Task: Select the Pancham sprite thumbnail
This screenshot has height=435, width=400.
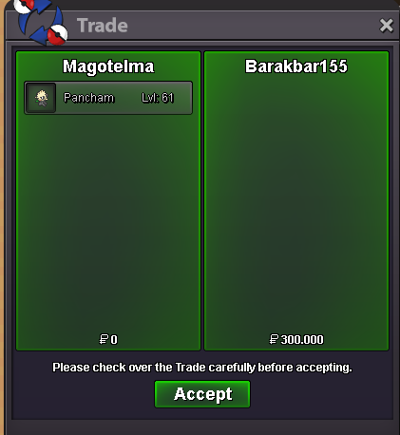Action: [x=41, y=98]
